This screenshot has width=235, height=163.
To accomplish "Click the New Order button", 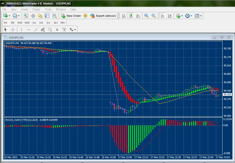I will pyautogui.click(x=71, y=16).
